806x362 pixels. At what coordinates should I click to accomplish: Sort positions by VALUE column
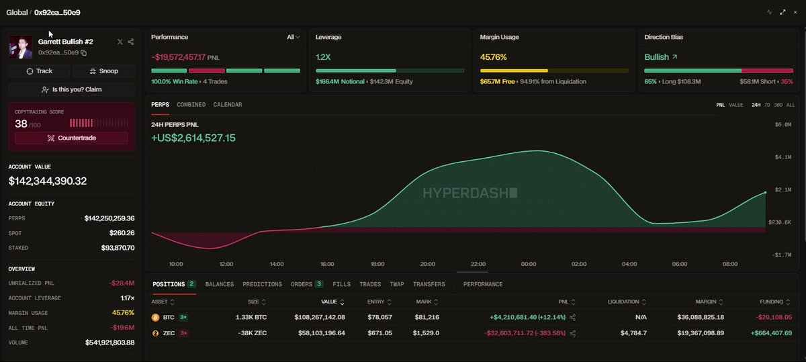tap(333, 302)
